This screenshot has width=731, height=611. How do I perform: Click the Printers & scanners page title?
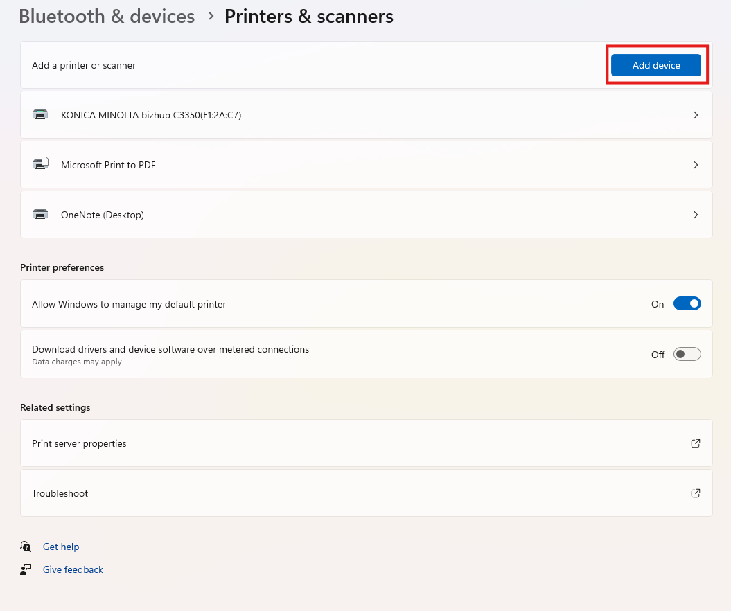[308, 17]
